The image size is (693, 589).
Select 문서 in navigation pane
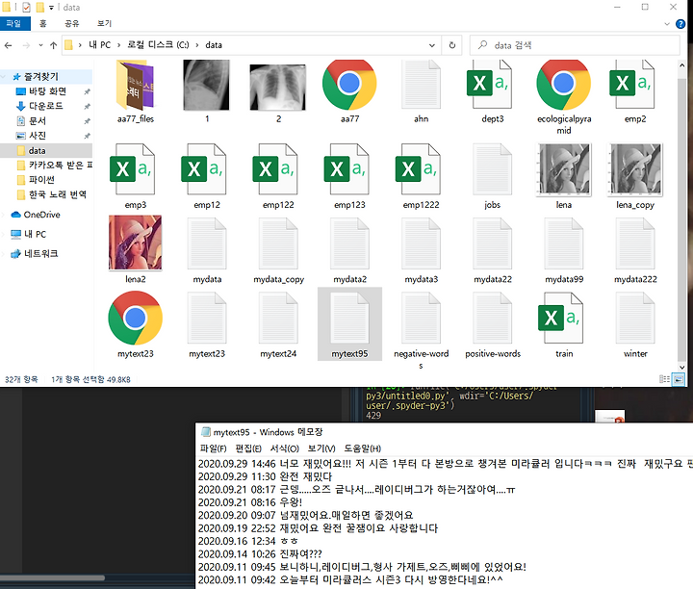pos(38,120)
